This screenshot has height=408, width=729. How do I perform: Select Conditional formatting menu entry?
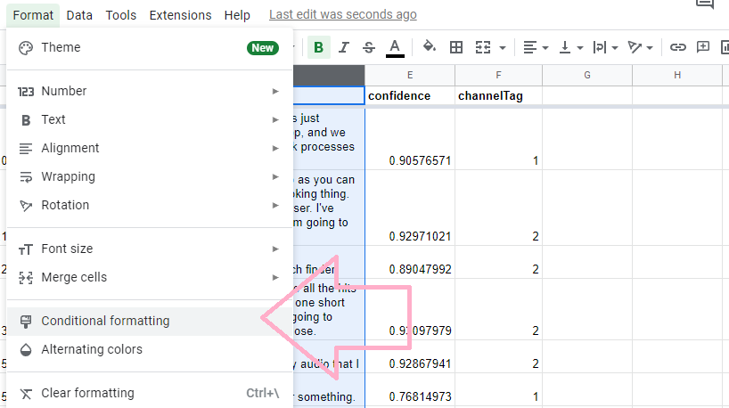click(x=105, y=321)
